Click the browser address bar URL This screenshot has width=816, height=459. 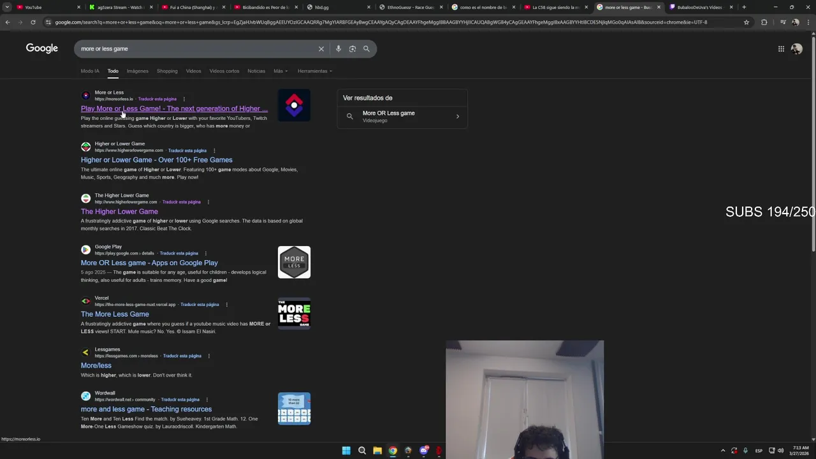coord(381,22)
